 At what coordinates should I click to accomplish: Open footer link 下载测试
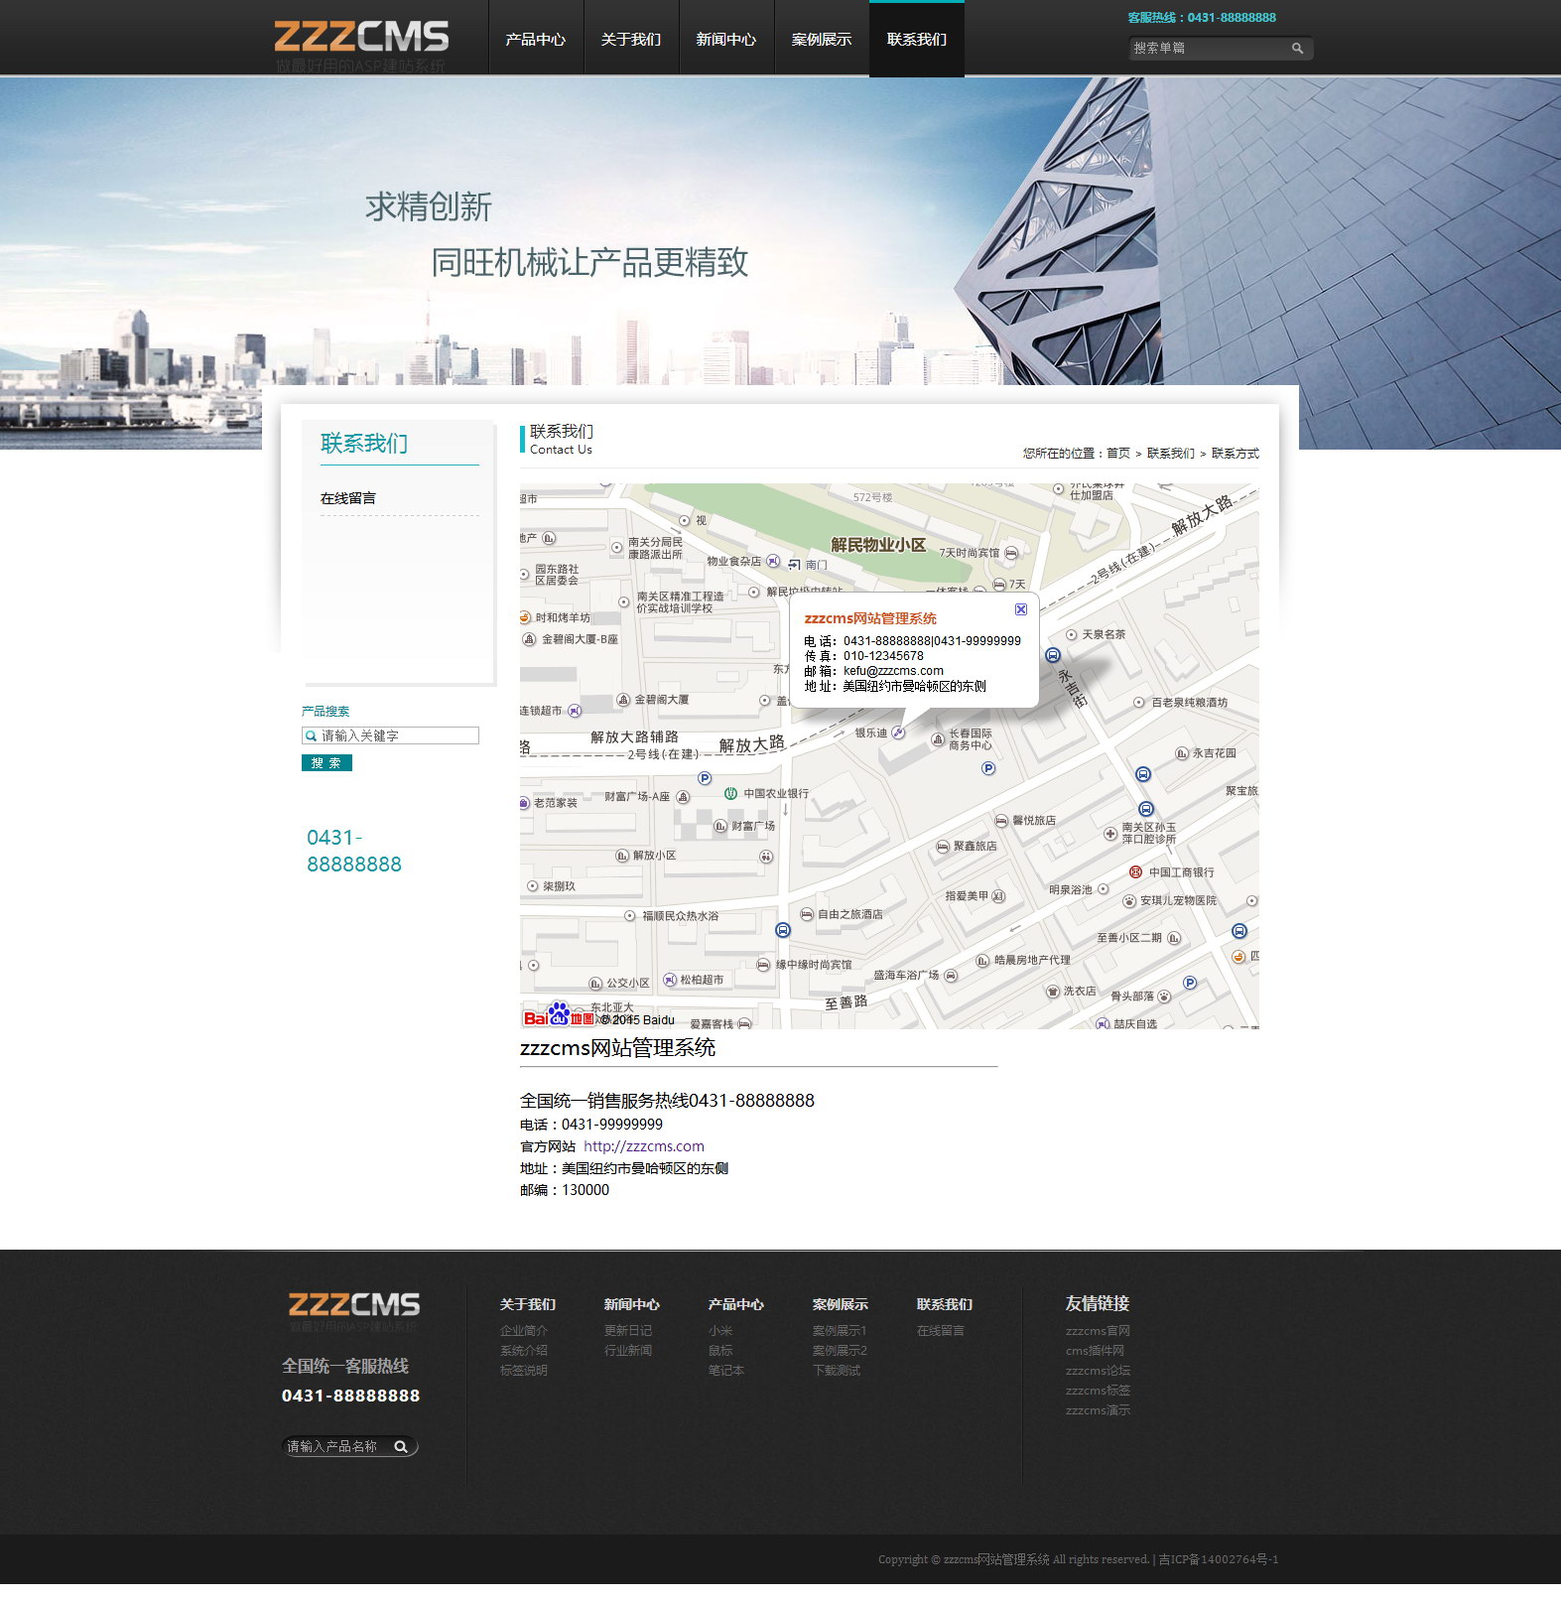point(837,1371)
